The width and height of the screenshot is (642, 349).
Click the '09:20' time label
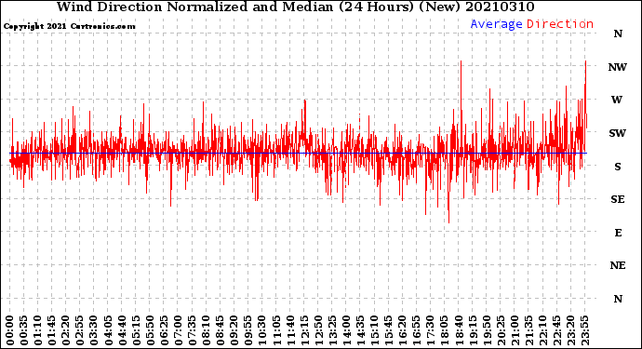click(x=234, y=330)
